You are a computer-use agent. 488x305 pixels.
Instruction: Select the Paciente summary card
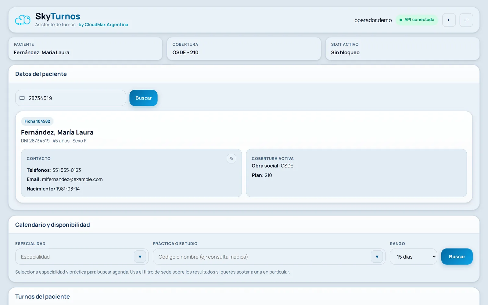[85, 49]
